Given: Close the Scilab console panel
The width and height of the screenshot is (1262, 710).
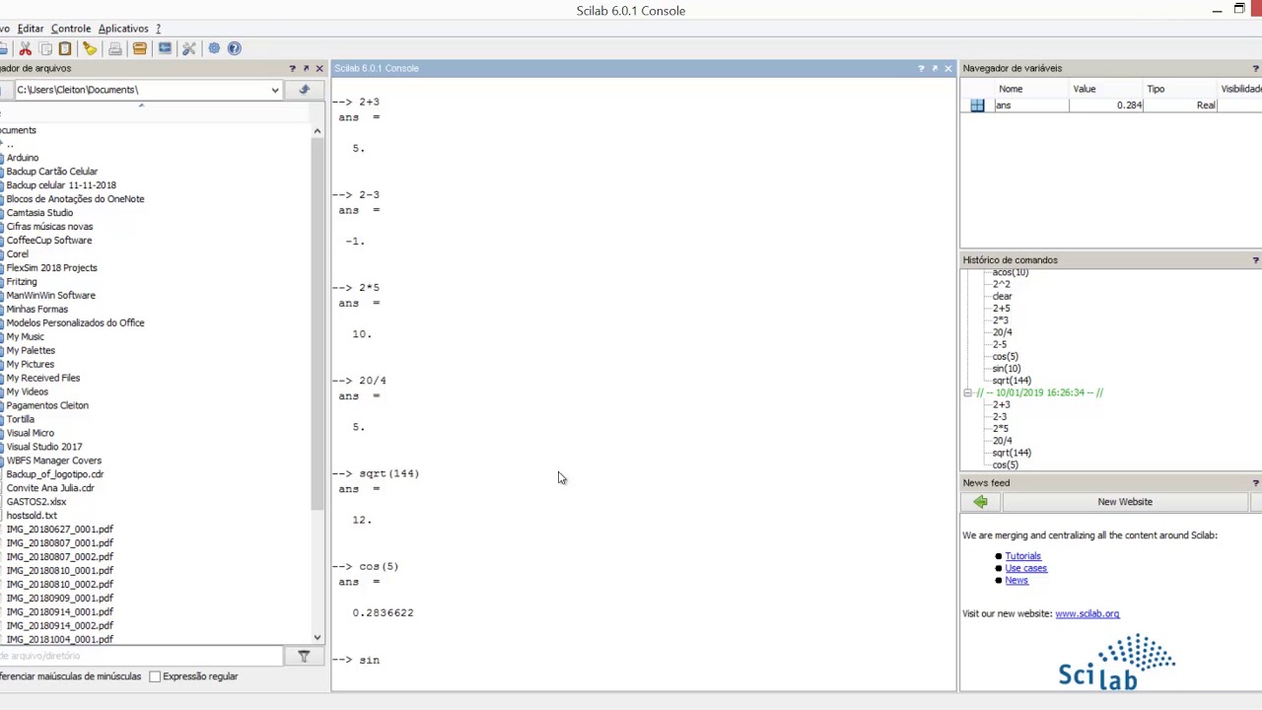Looking at the screenshot, I should coord(948,68).
